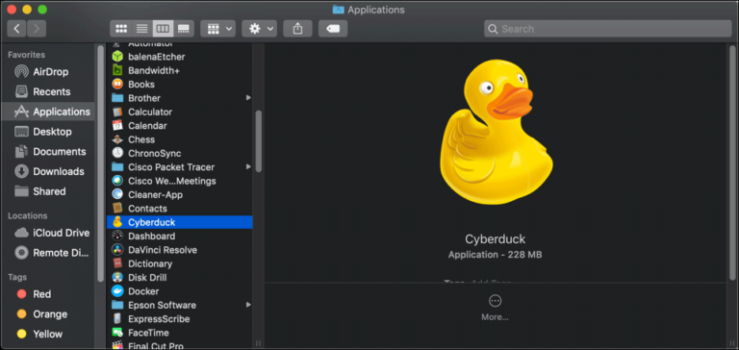
Task: Click the More... button in preview
Action: (495, 308)
